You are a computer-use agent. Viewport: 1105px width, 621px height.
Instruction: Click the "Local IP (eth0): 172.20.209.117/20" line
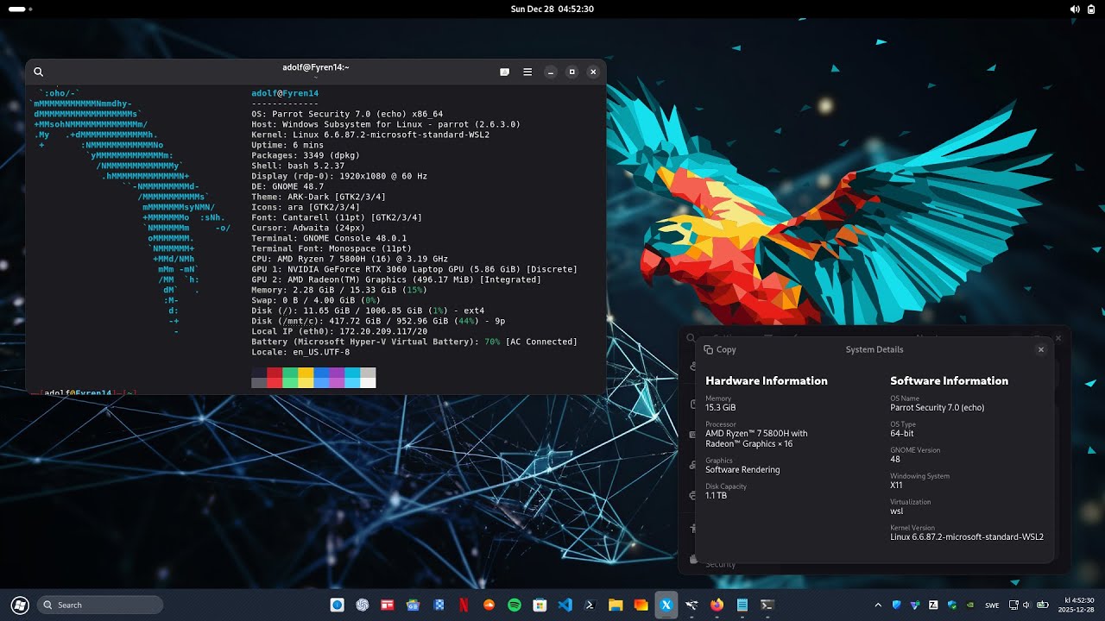tap(339, 331)
